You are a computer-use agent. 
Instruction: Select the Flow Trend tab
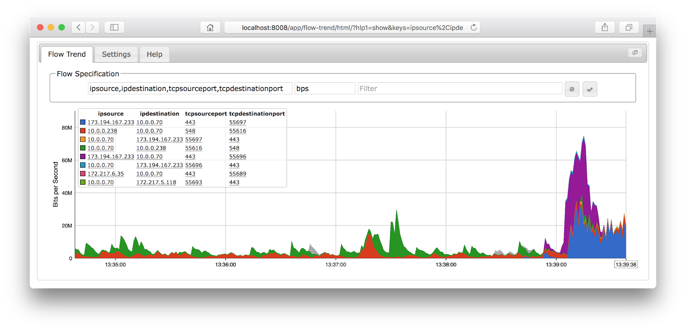tap(67, 54)
